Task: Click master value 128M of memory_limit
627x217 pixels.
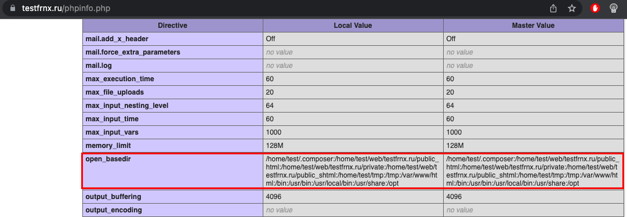Action: click(455, 145)
